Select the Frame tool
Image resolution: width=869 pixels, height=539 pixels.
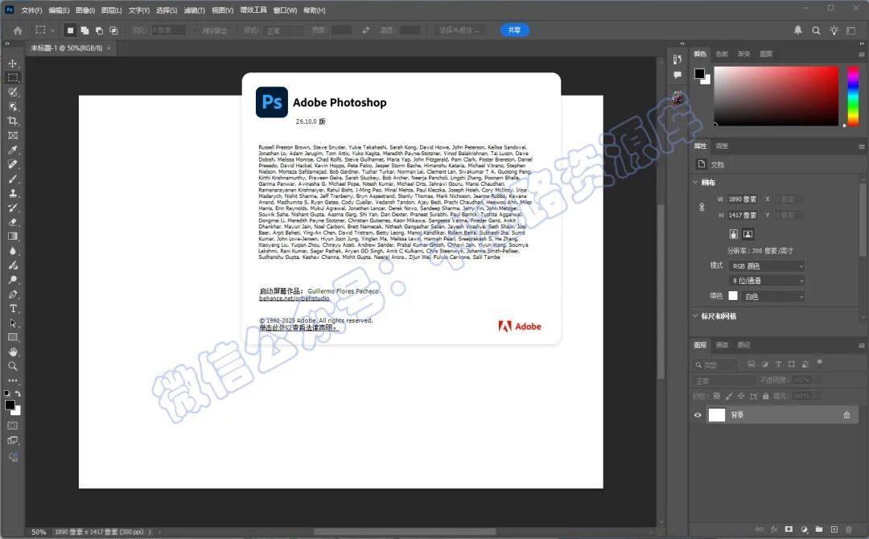click(x=13, y=135)
